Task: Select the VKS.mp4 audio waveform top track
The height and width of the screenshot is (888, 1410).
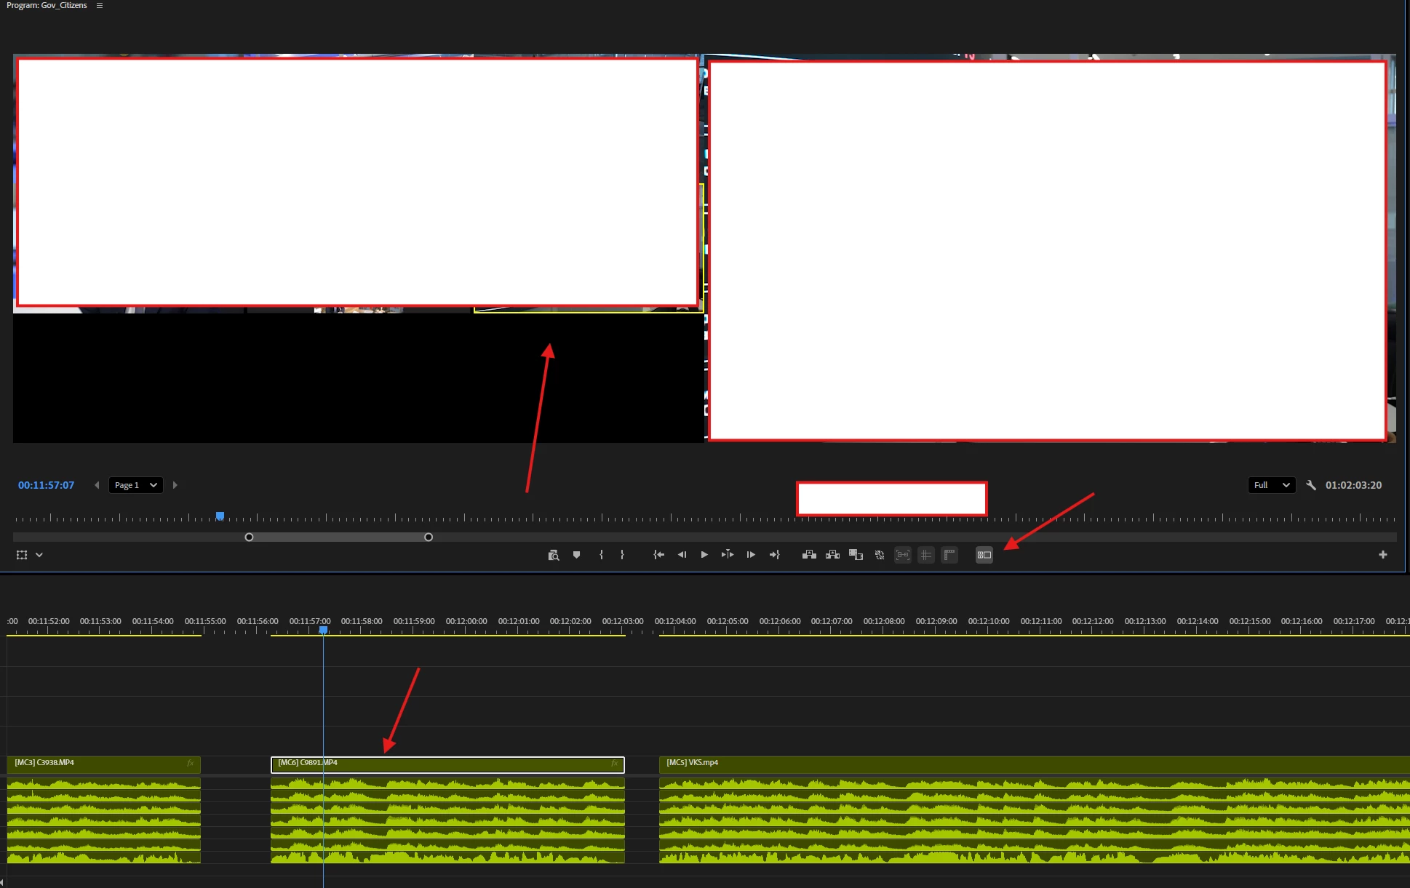Action: 1034,783
